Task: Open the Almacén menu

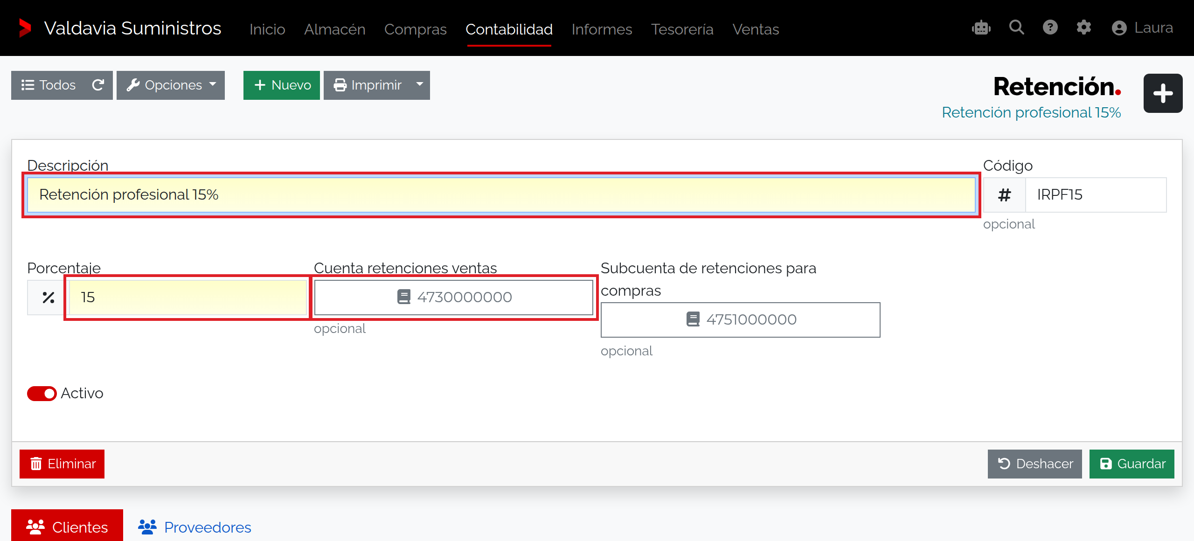Action: click(335, 29)
